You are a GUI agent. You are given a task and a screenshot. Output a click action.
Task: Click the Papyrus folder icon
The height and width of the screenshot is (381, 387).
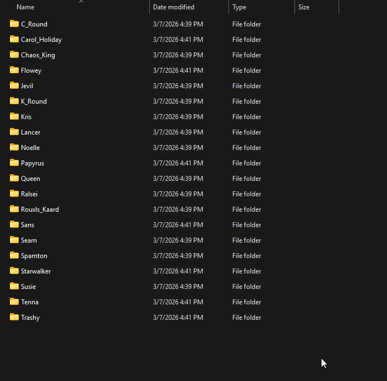coord(14,163)
